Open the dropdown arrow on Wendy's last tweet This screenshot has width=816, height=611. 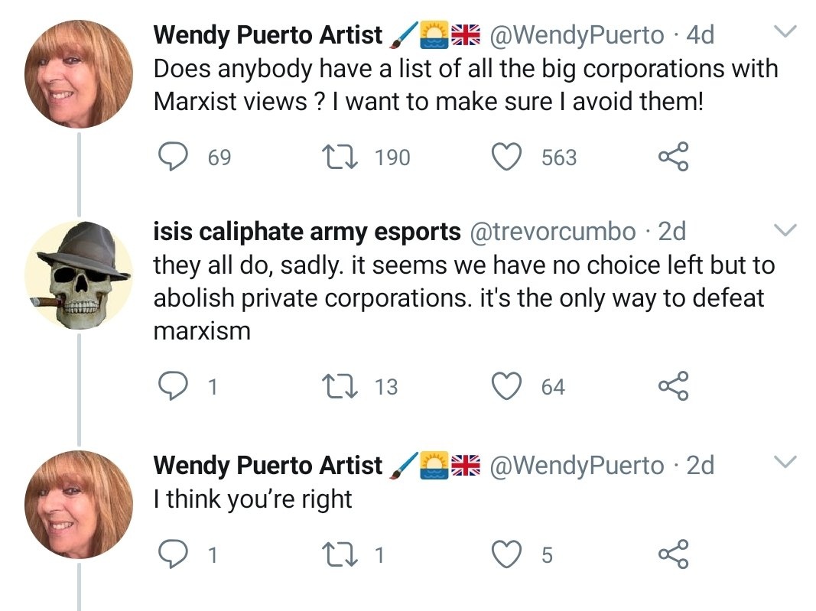(x=786, y=462)
